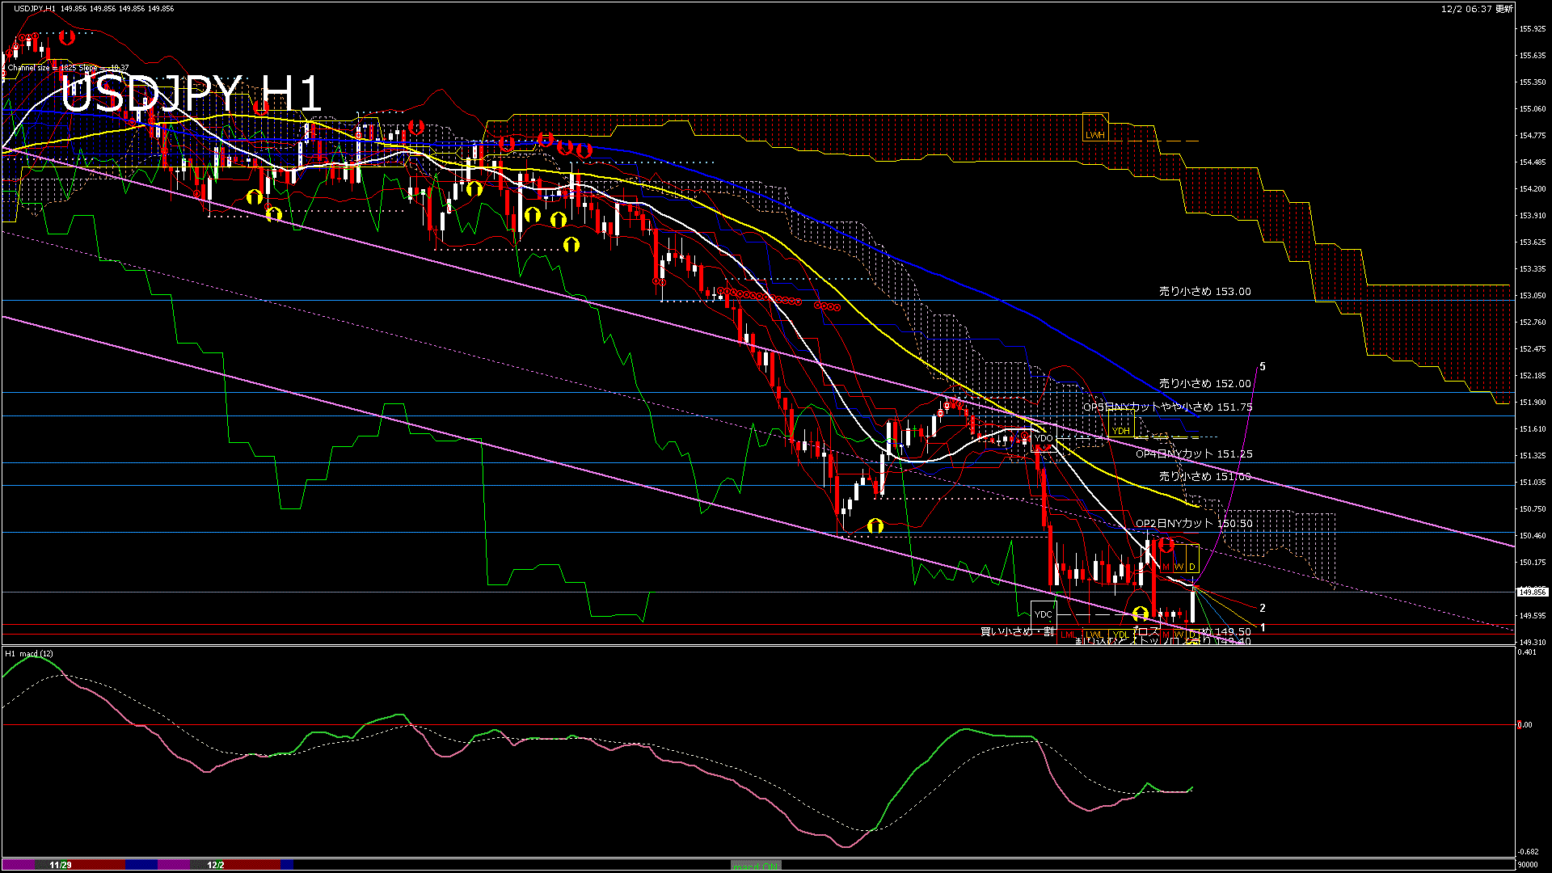
Task: Toggle the green "macd ON" button
Action: (756, 866)
